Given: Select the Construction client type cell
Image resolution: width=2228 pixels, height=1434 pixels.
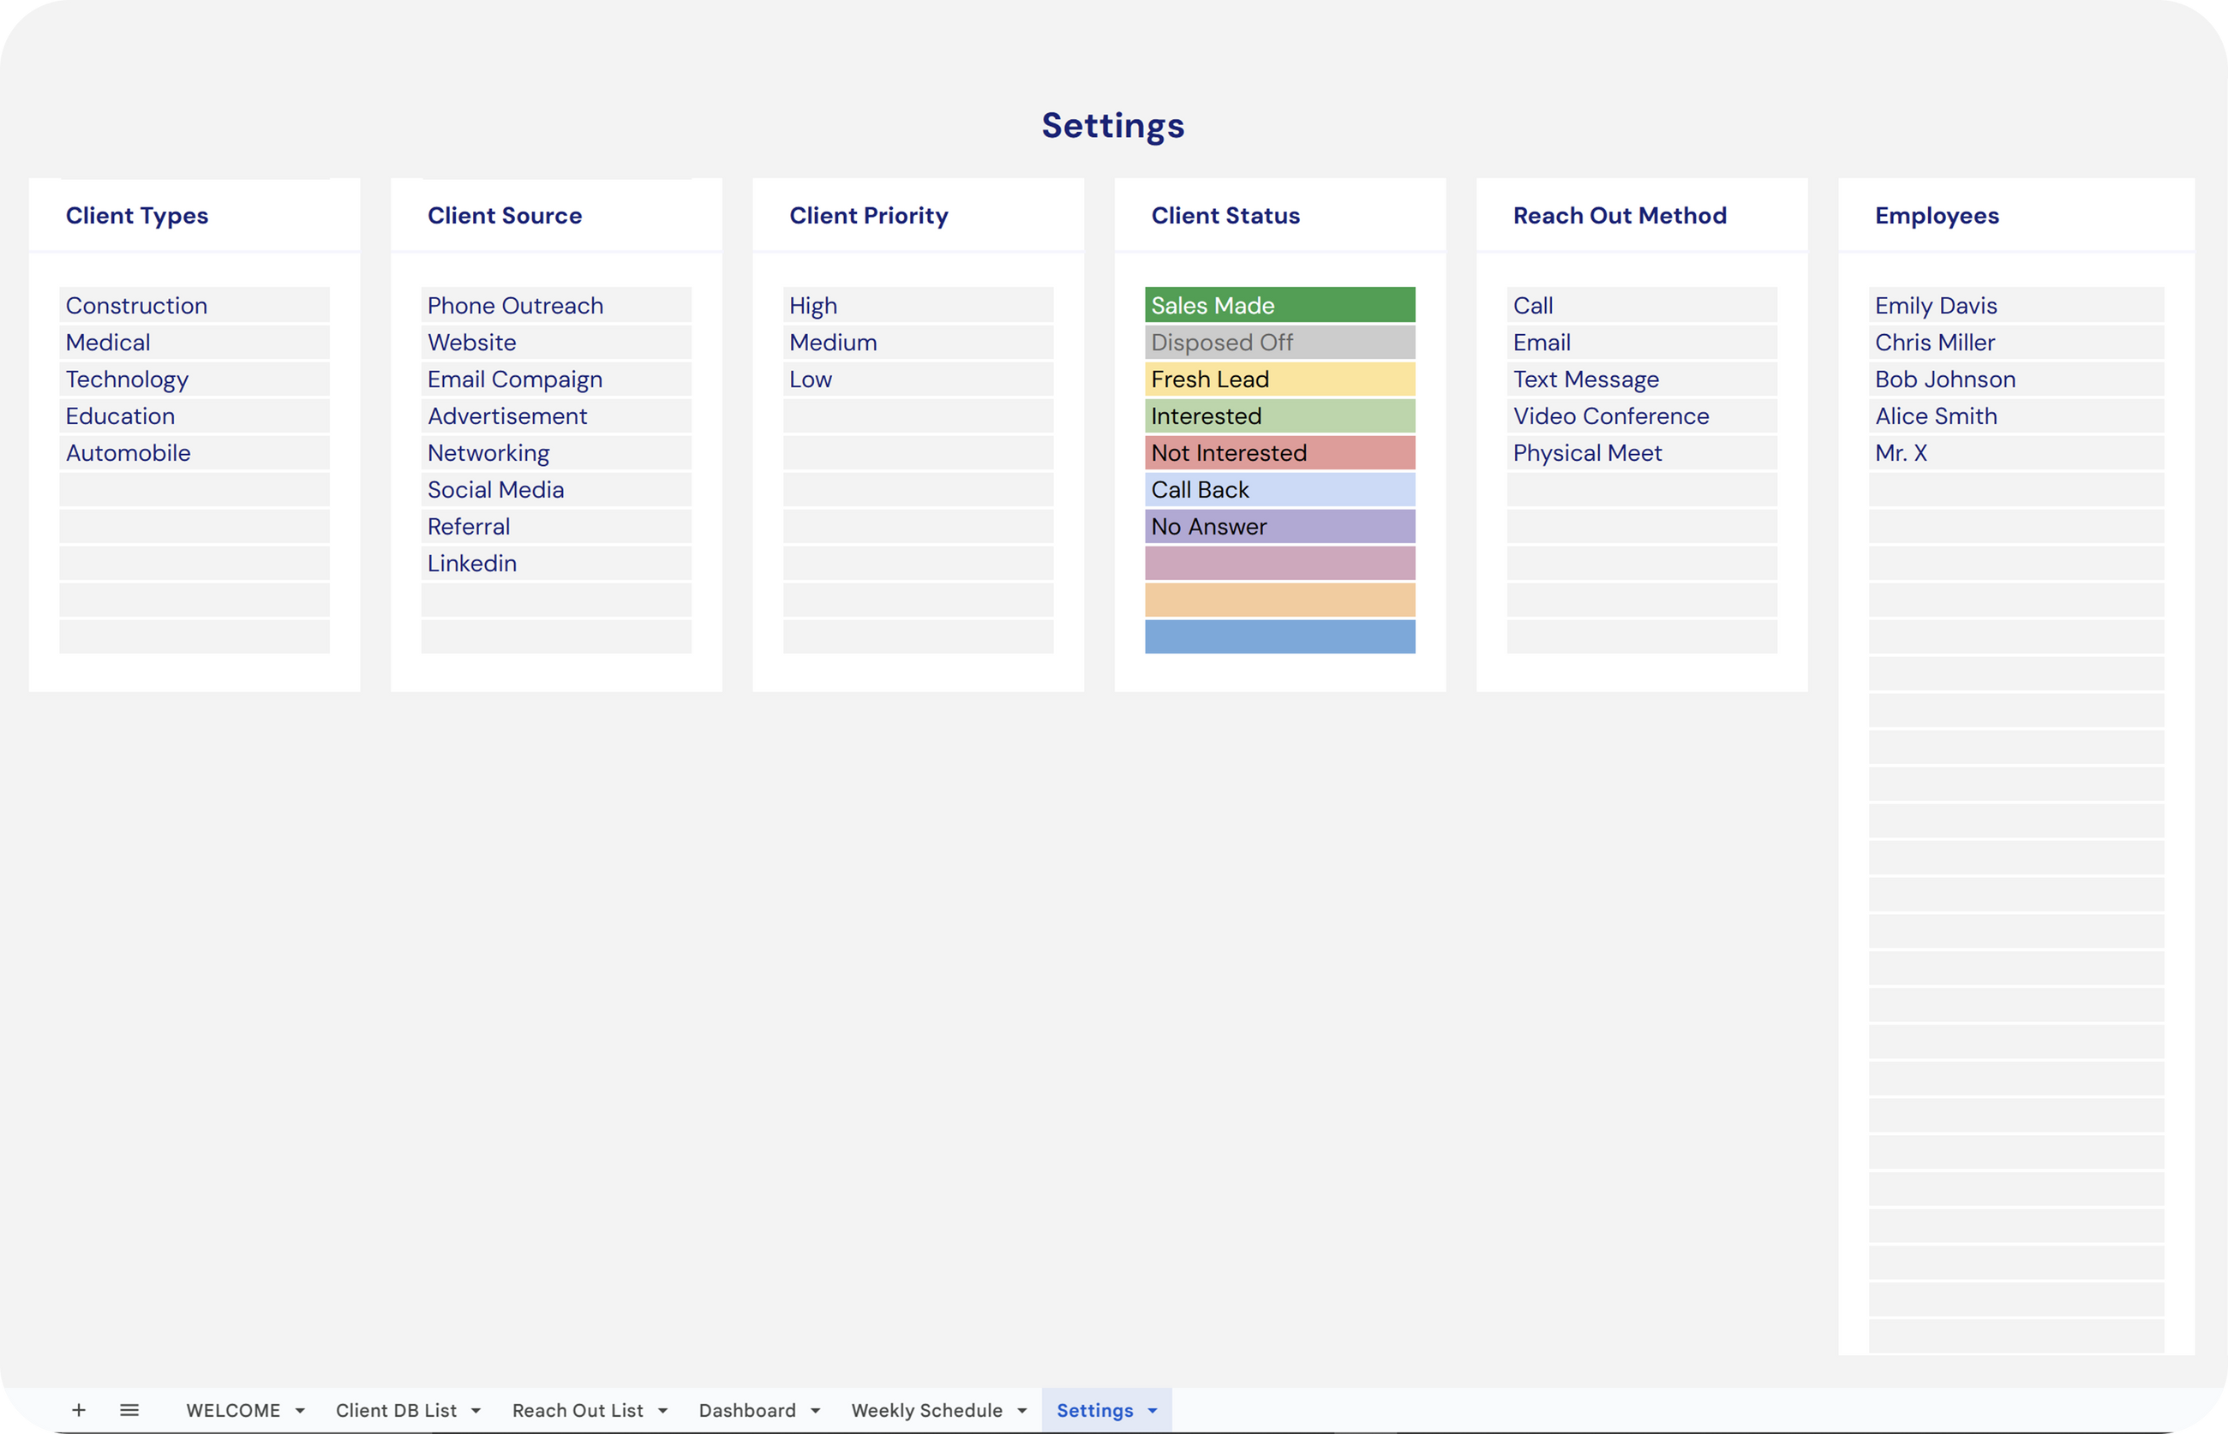Looking at the screenshot, I should [194, 306].
